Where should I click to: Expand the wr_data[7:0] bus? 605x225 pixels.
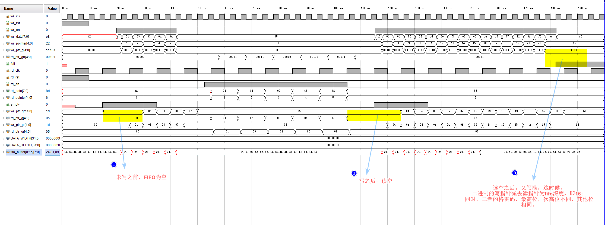(3, 37)
